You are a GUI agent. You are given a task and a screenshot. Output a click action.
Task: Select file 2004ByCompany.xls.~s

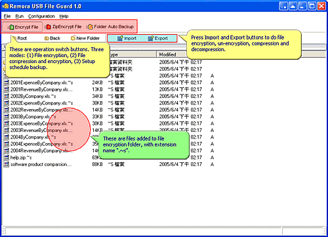tap(33, 137)
